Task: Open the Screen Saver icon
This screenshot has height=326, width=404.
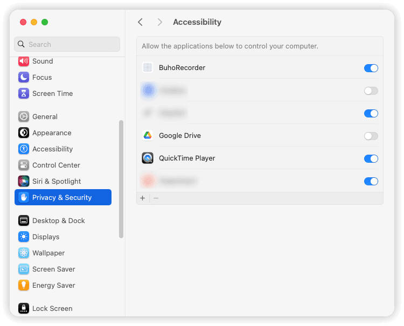Action: click(x=24, y=269)
